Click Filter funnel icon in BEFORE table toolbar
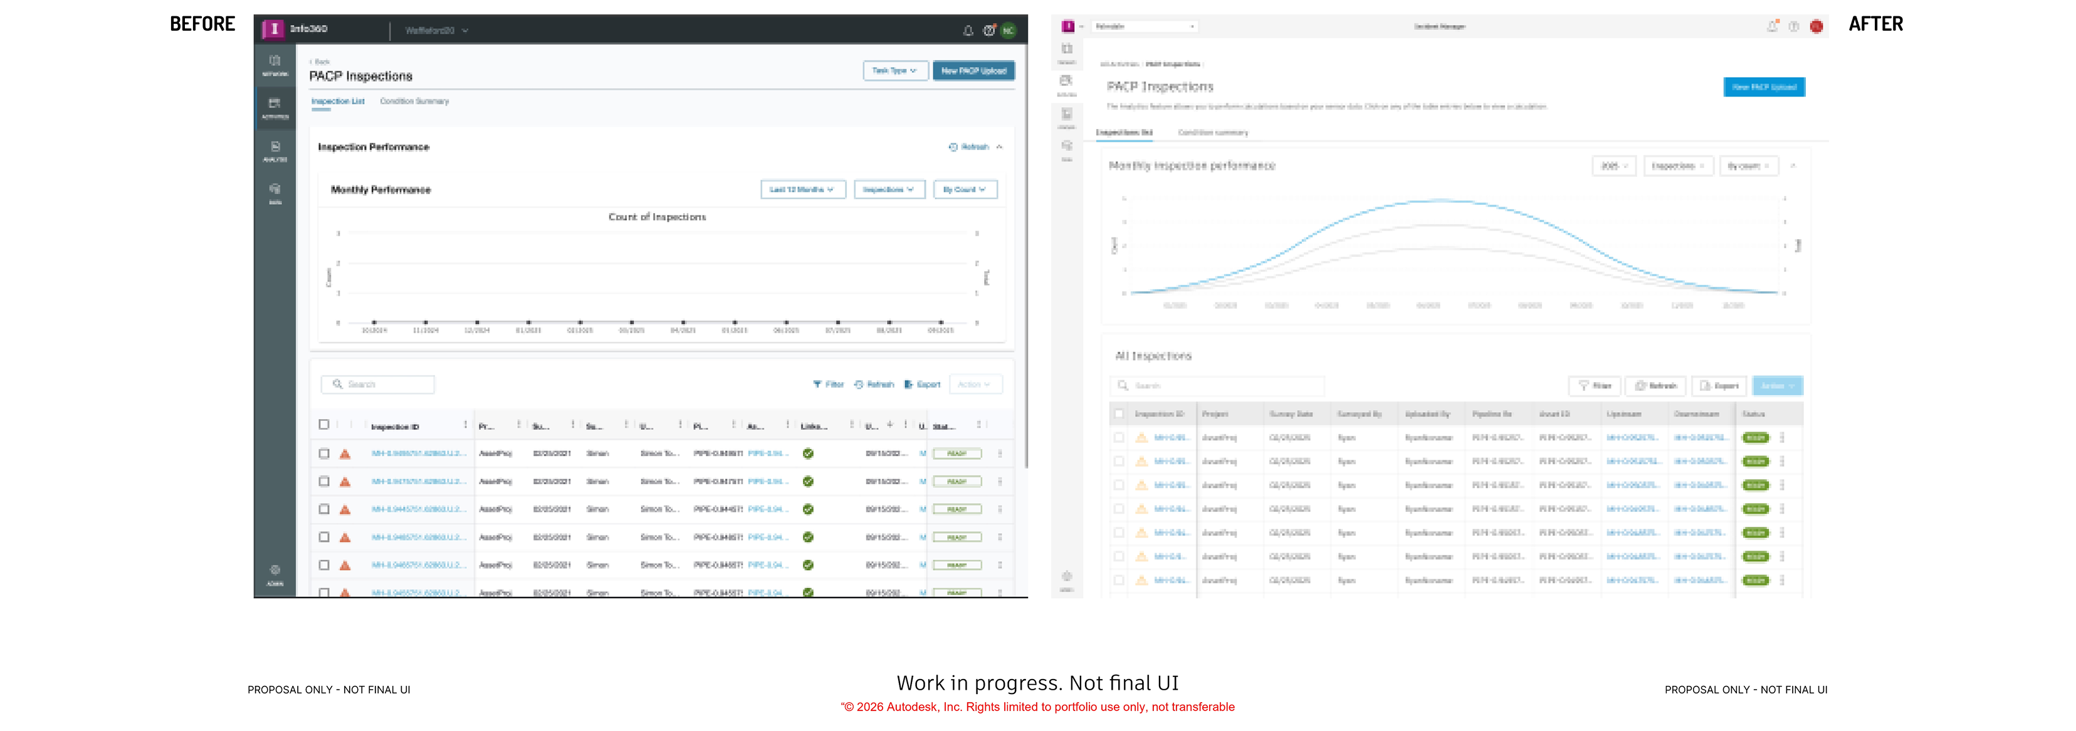2076x731 pixels. coord(817,385)
